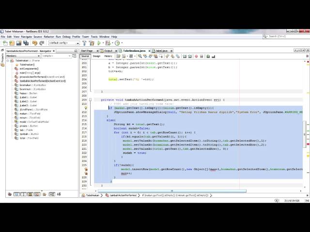Switch to the Source view button
Image resolution: width=310 pixels, height=232 pixels.
point(85,56)
